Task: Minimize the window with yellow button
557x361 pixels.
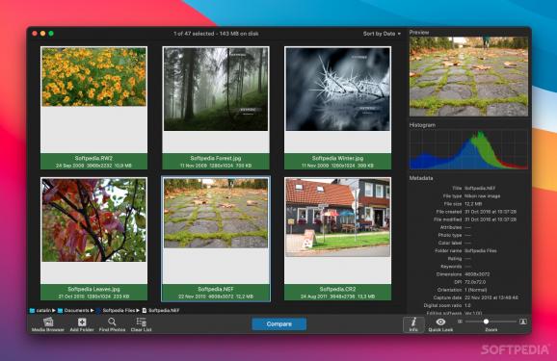Action: pos(42,34)
